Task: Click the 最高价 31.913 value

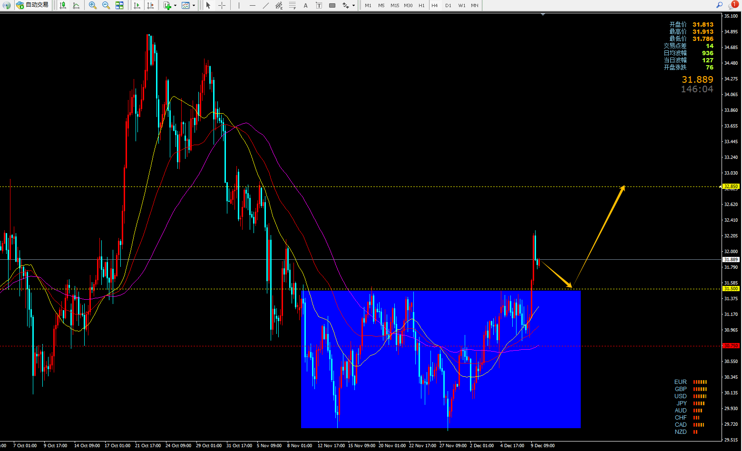Action: pyautogui.click(x=703, y=32)
